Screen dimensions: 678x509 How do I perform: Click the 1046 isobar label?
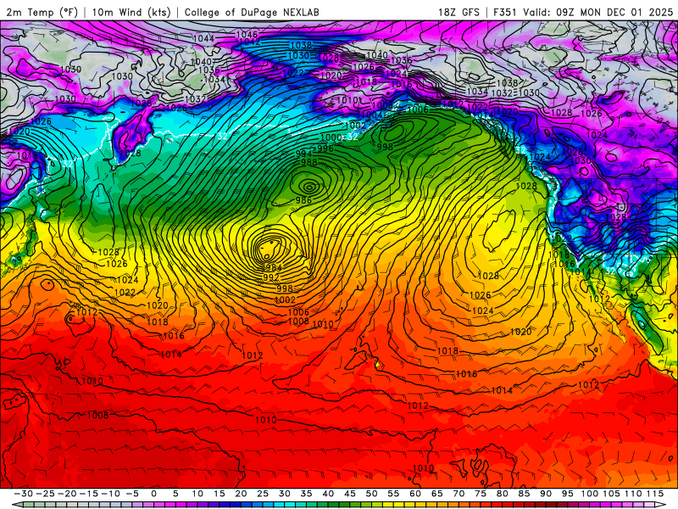(247, 34)
